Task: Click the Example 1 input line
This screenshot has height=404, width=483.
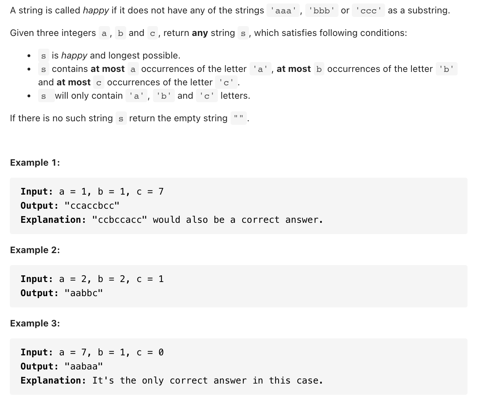Action: coord(92,191)
